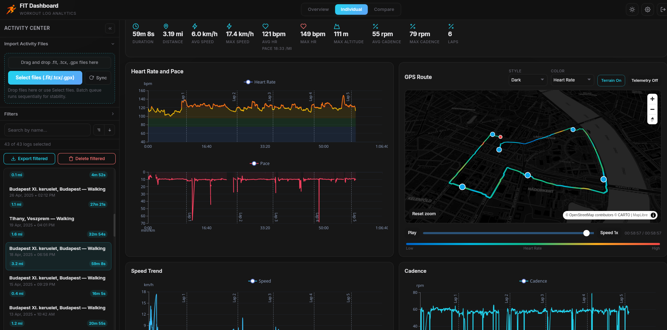667x330 pixels.
Task: Expand the Filters section
Action: [59, 114]
